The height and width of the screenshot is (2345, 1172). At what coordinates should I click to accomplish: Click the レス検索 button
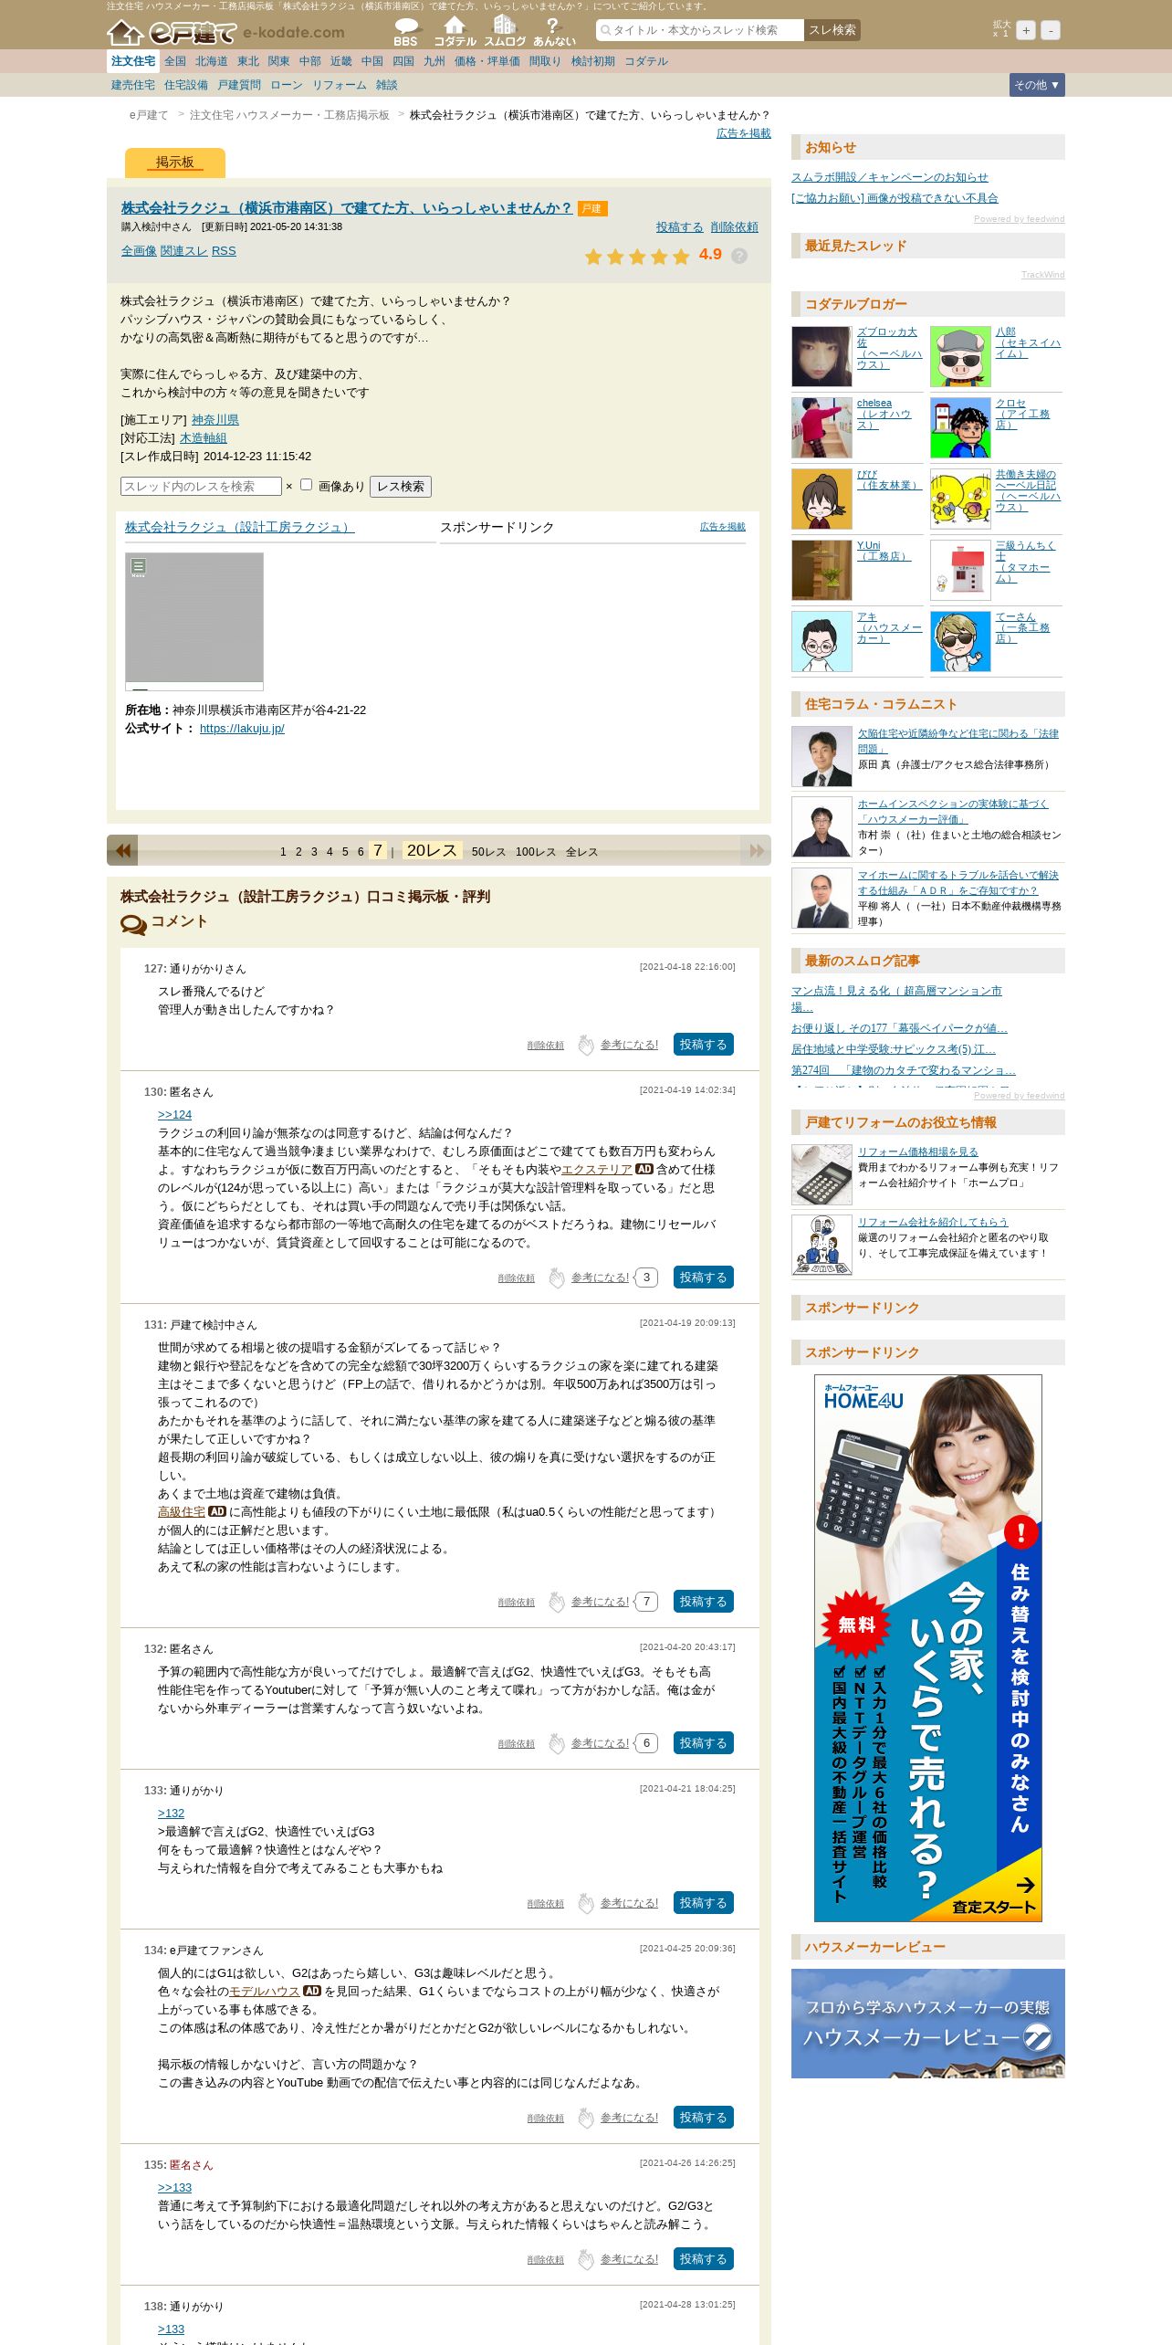click(401, 487)
